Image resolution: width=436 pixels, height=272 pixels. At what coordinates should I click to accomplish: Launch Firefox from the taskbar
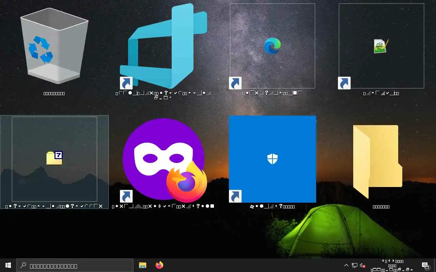(159, 265)
